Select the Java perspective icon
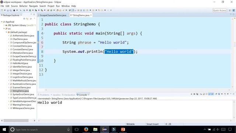This screenshot has height=133, width=236. coord(234,10)
